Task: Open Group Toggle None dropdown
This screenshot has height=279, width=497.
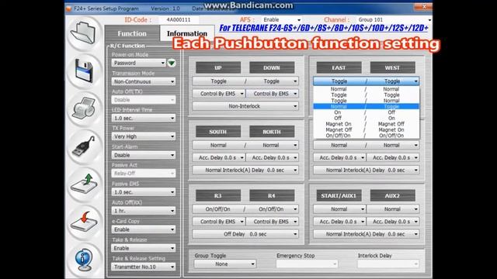Action: tap(225, 263)
